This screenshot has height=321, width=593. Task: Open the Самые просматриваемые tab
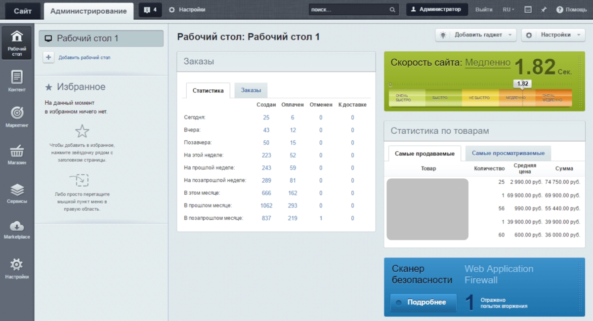click(508, 153)
